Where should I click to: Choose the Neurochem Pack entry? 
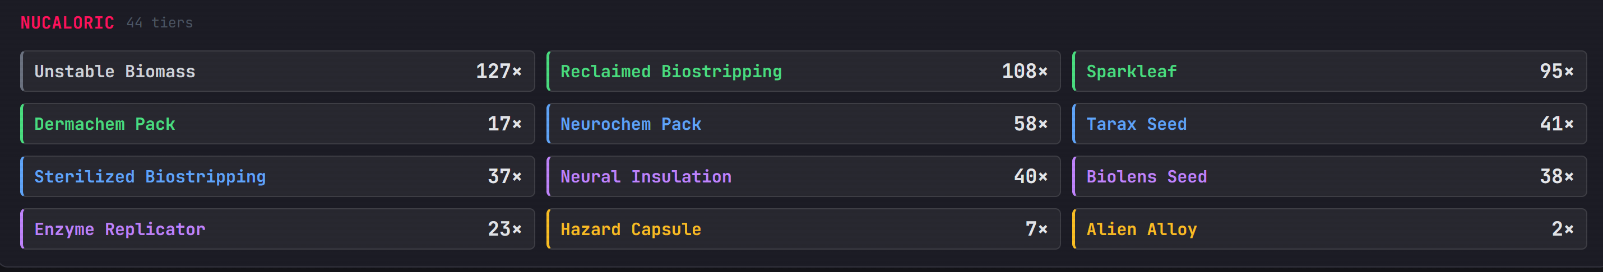click(x=803, y=124)
